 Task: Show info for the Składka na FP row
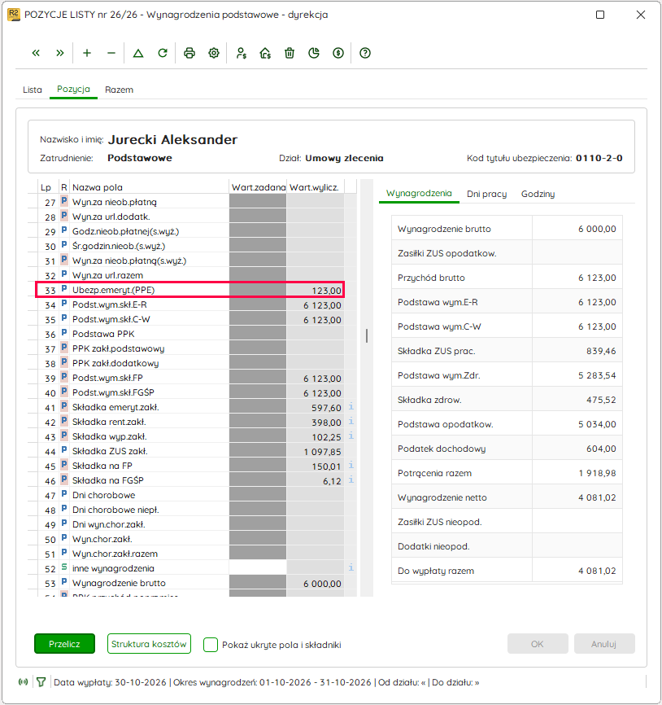pyautogui.click(x=351, y=466)
